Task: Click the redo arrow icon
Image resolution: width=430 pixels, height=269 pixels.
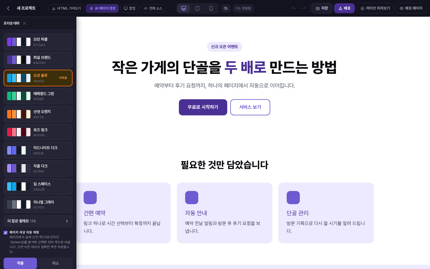Action: point(304,8)
